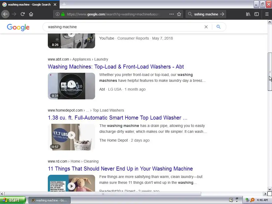Viewport: 272px width, 204px height.
Task: Click the blue Google search magnifier button
Action: pos(218,27)
